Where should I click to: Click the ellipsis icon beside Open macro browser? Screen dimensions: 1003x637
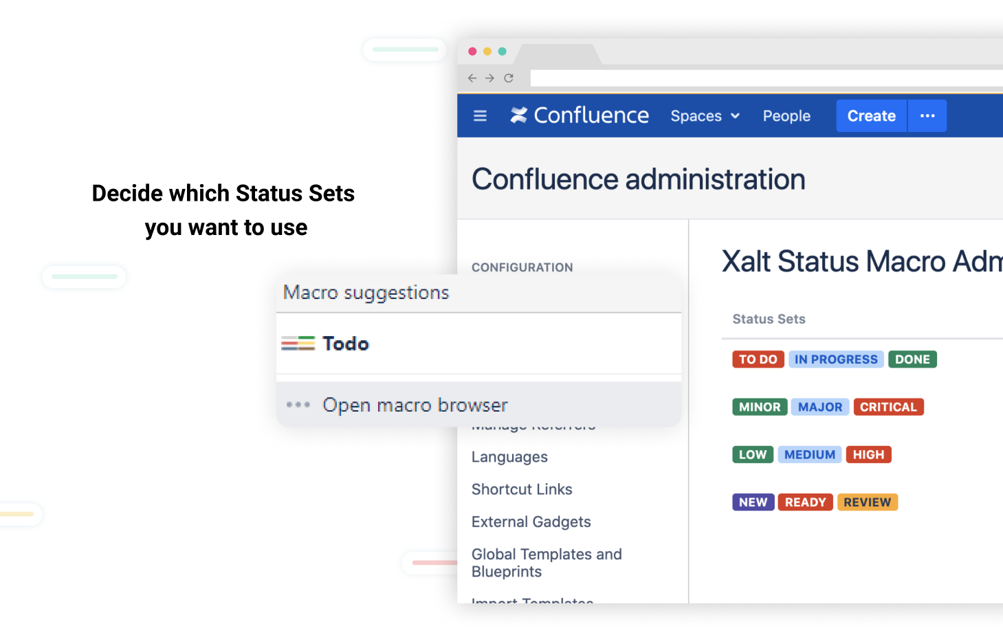coord(298,405)
